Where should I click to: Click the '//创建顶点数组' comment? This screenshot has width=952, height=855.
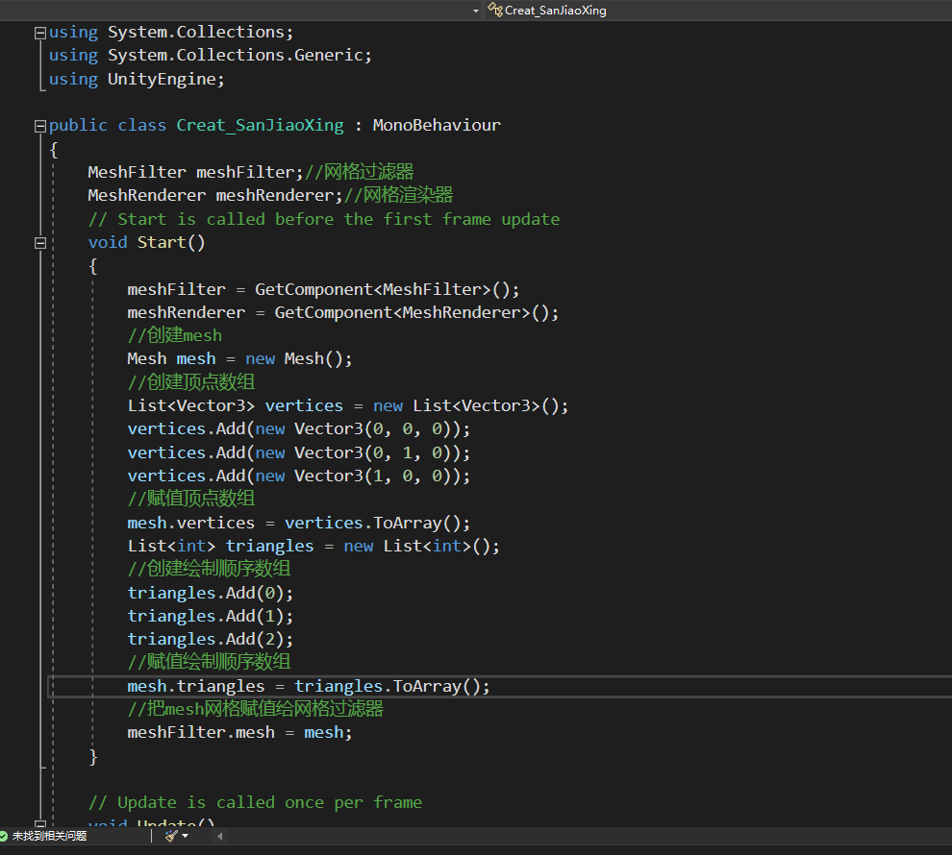(191, 382)
